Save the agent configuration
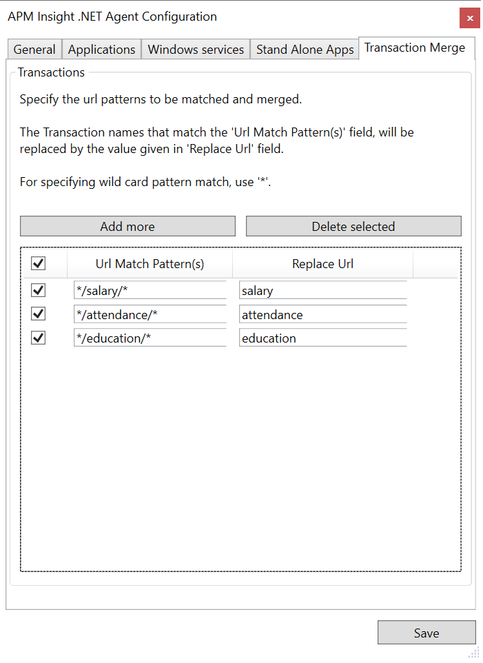Screen dimensions: 483x663 pos(426,633)
